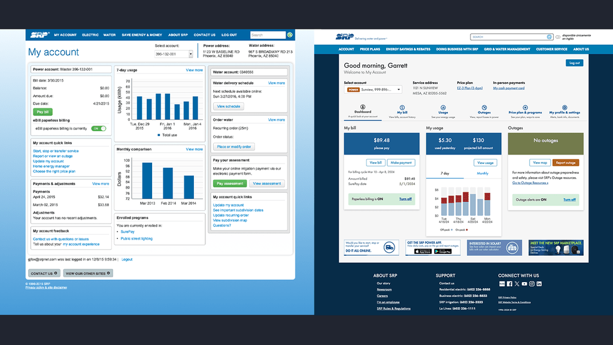Viewport: 613px width, 345px height.
Task: Click the Search field in old SRP header
Action: click(268, 35)
